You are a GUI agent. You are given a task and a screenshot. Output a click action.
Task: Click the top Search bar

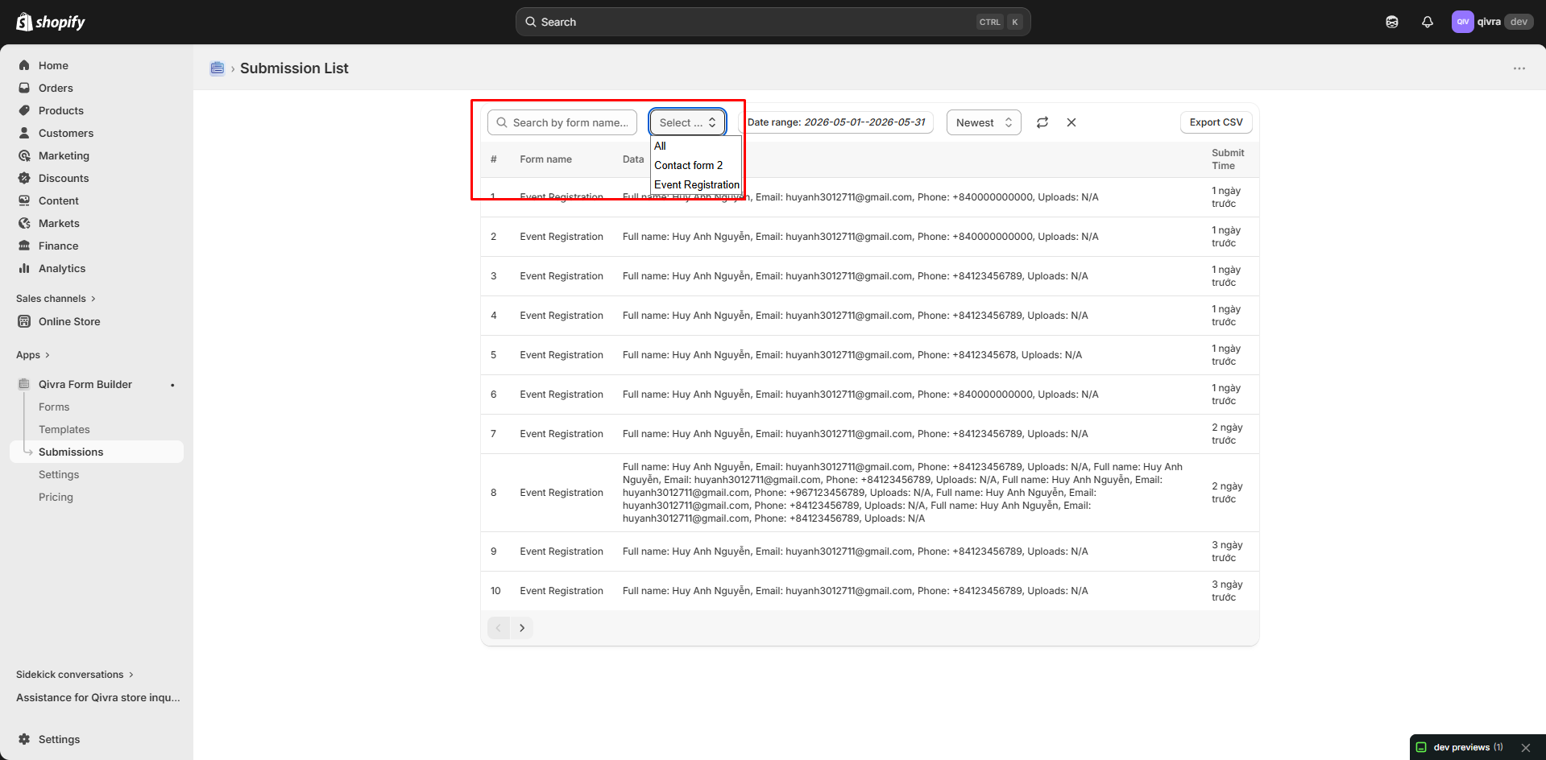[x=773, y=22]
